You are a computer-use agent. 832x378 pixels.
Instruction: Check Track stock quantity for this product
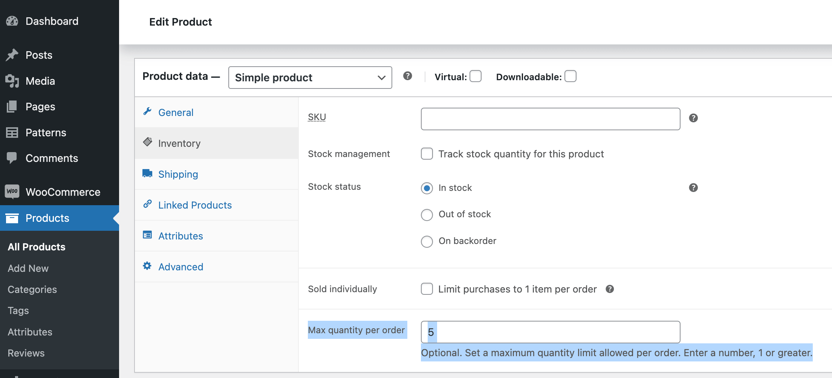[427, 154]
